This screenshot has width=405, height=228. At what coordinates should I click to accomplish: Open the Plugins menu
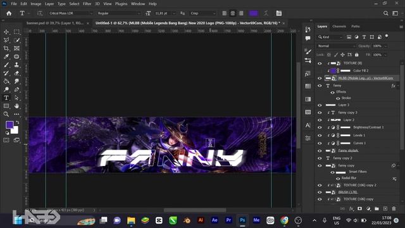pyautogui.click(x=121, y=4)
